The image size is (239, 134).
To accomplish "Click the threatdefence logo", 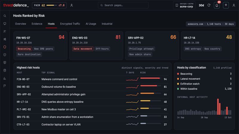I will click(16, 5).
